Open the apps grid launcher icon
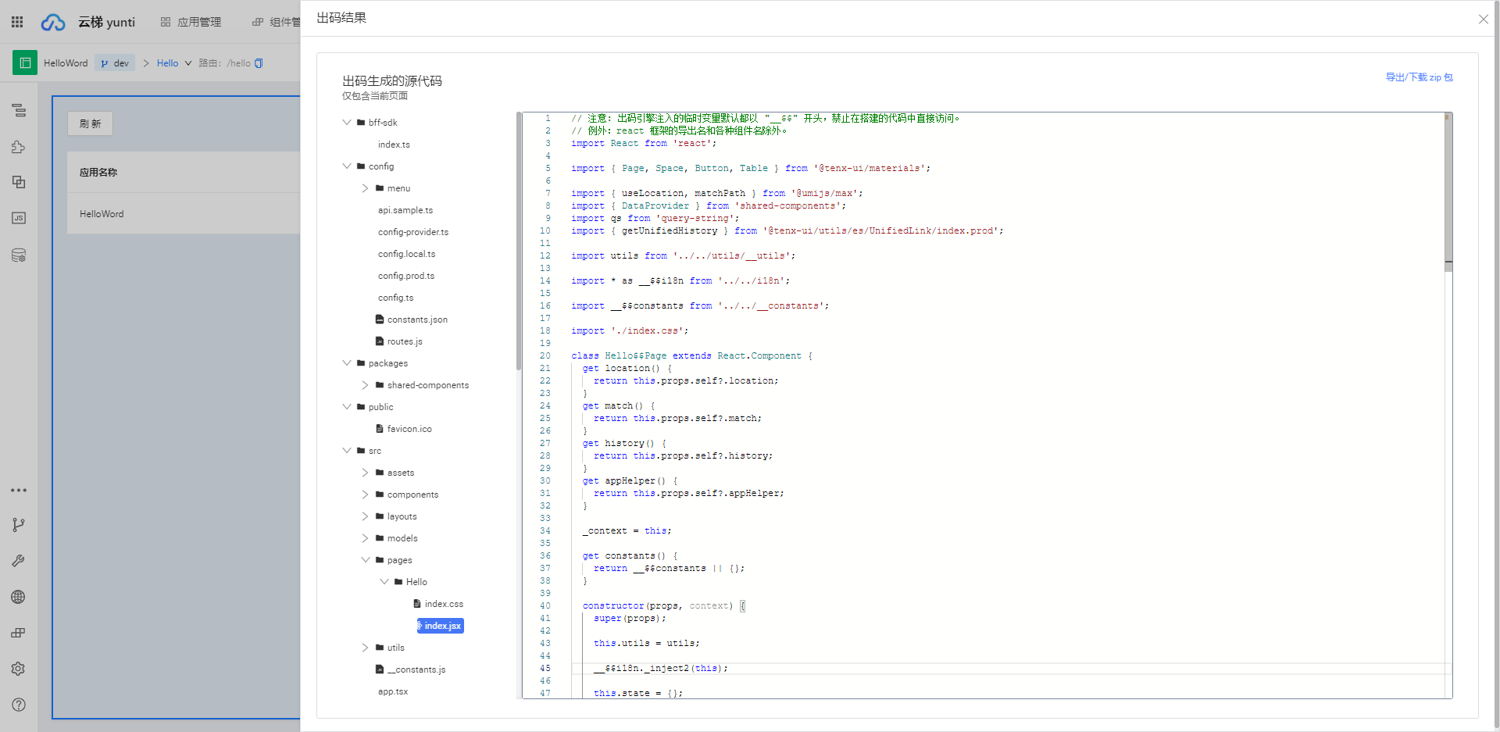Screen dimensions: 1500x732 tap(17, 22)
